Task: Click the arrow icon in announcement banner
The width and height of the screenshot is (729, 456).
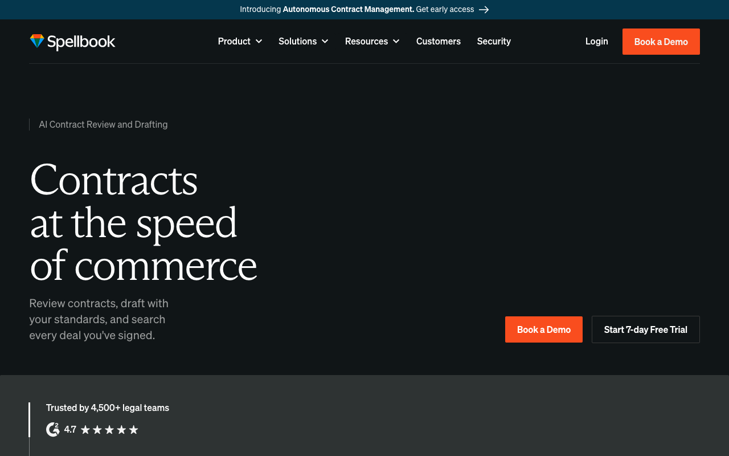Action: pyautogui.click(x=484, y=10)
